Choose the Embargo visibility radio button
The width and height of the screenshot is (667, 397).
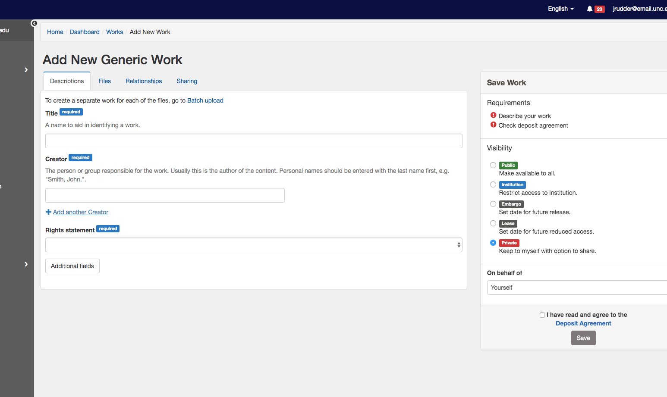click(493, 204)
